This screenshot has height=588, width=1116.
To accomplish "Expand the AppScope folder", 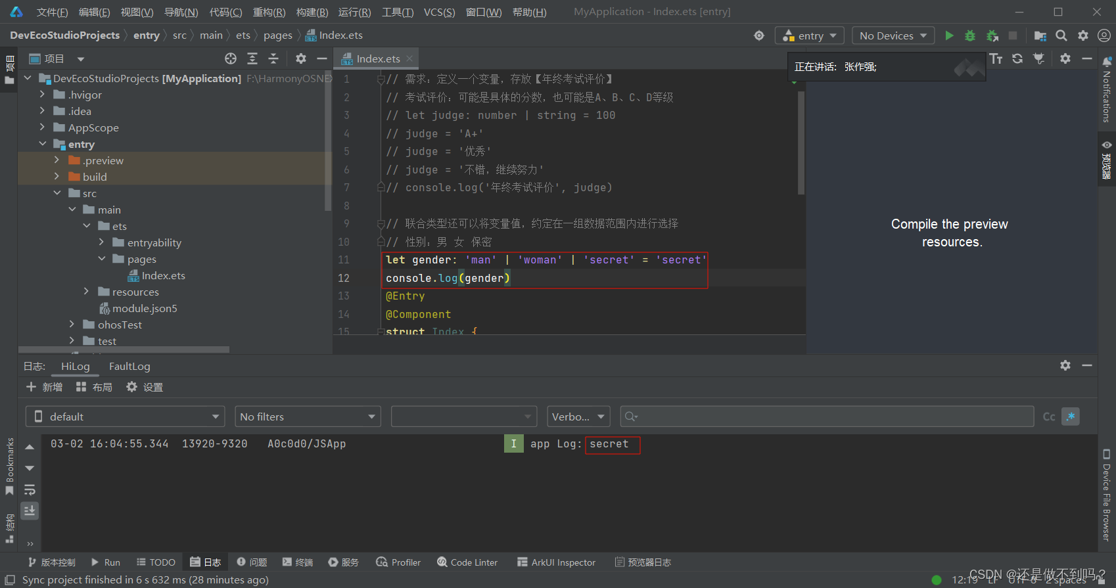I will [x=42, y=127].
